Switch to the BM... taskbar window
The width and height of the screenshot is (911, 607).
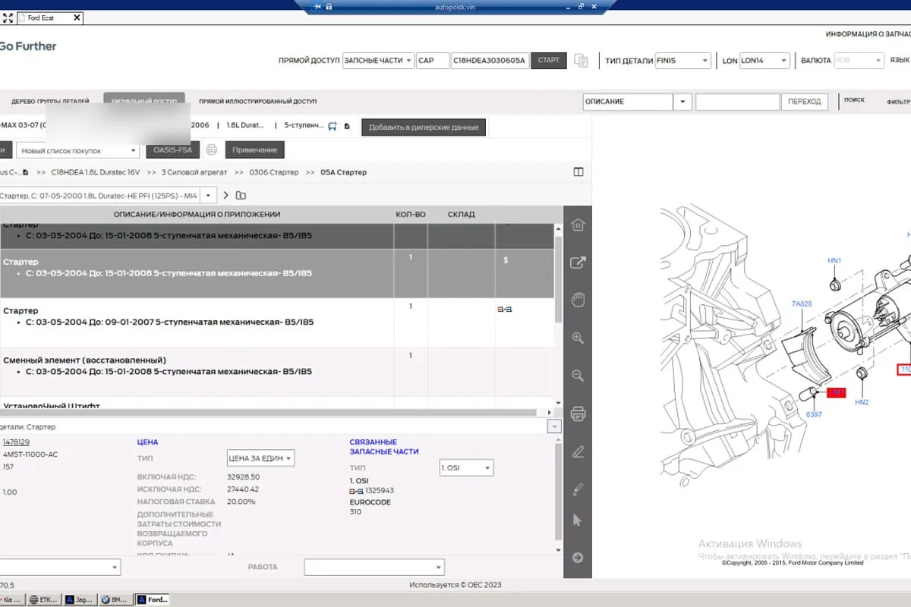coord(115,599)
